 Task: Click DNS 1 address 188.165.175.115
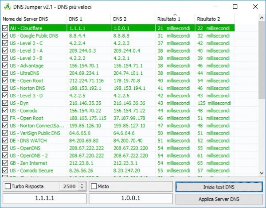click(x=88, y=118)
